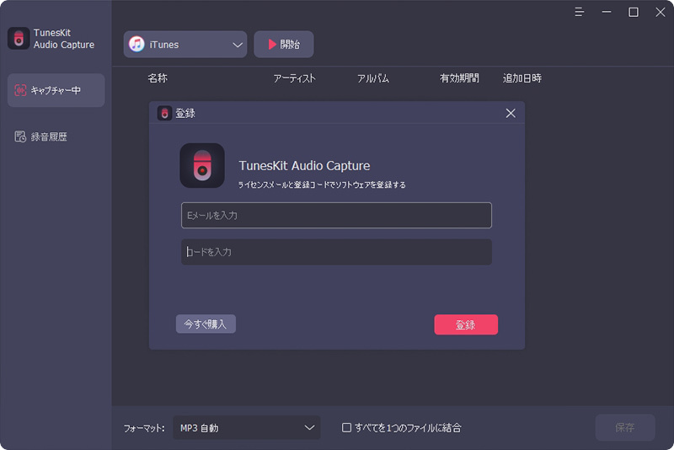Open the MP3 自動 format dropdown

[x=247, y=427]
